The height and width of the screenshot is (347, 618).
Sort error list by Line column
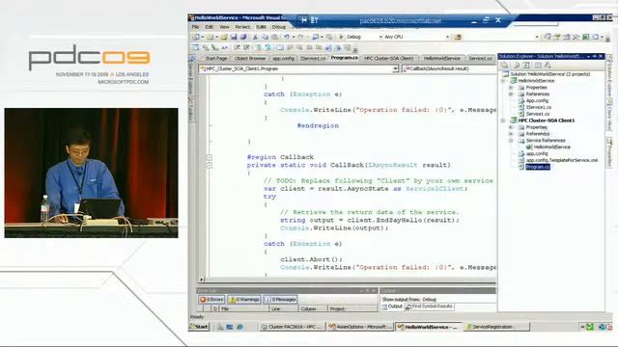[283, 308]
